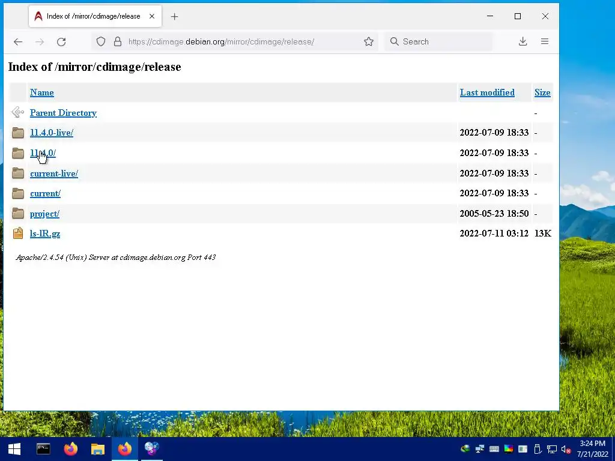Image resolution: width=615 pixels, height=461 pixels.
Task: Switch to the active Firefox taskbar window
Action: (125, 449)
